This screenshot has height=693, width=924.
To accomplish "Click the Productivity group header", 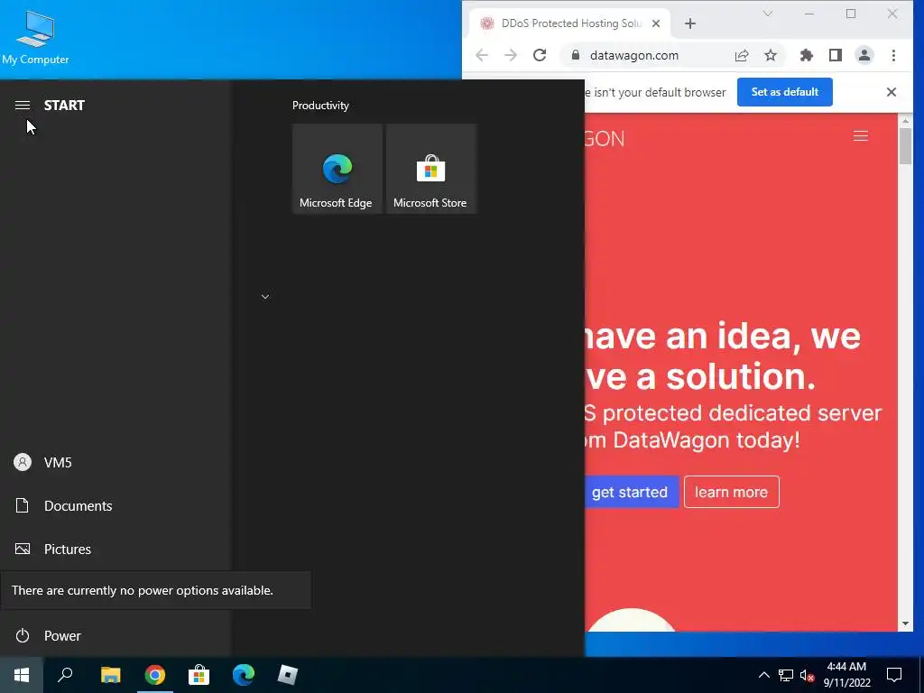I will point(320,106).
